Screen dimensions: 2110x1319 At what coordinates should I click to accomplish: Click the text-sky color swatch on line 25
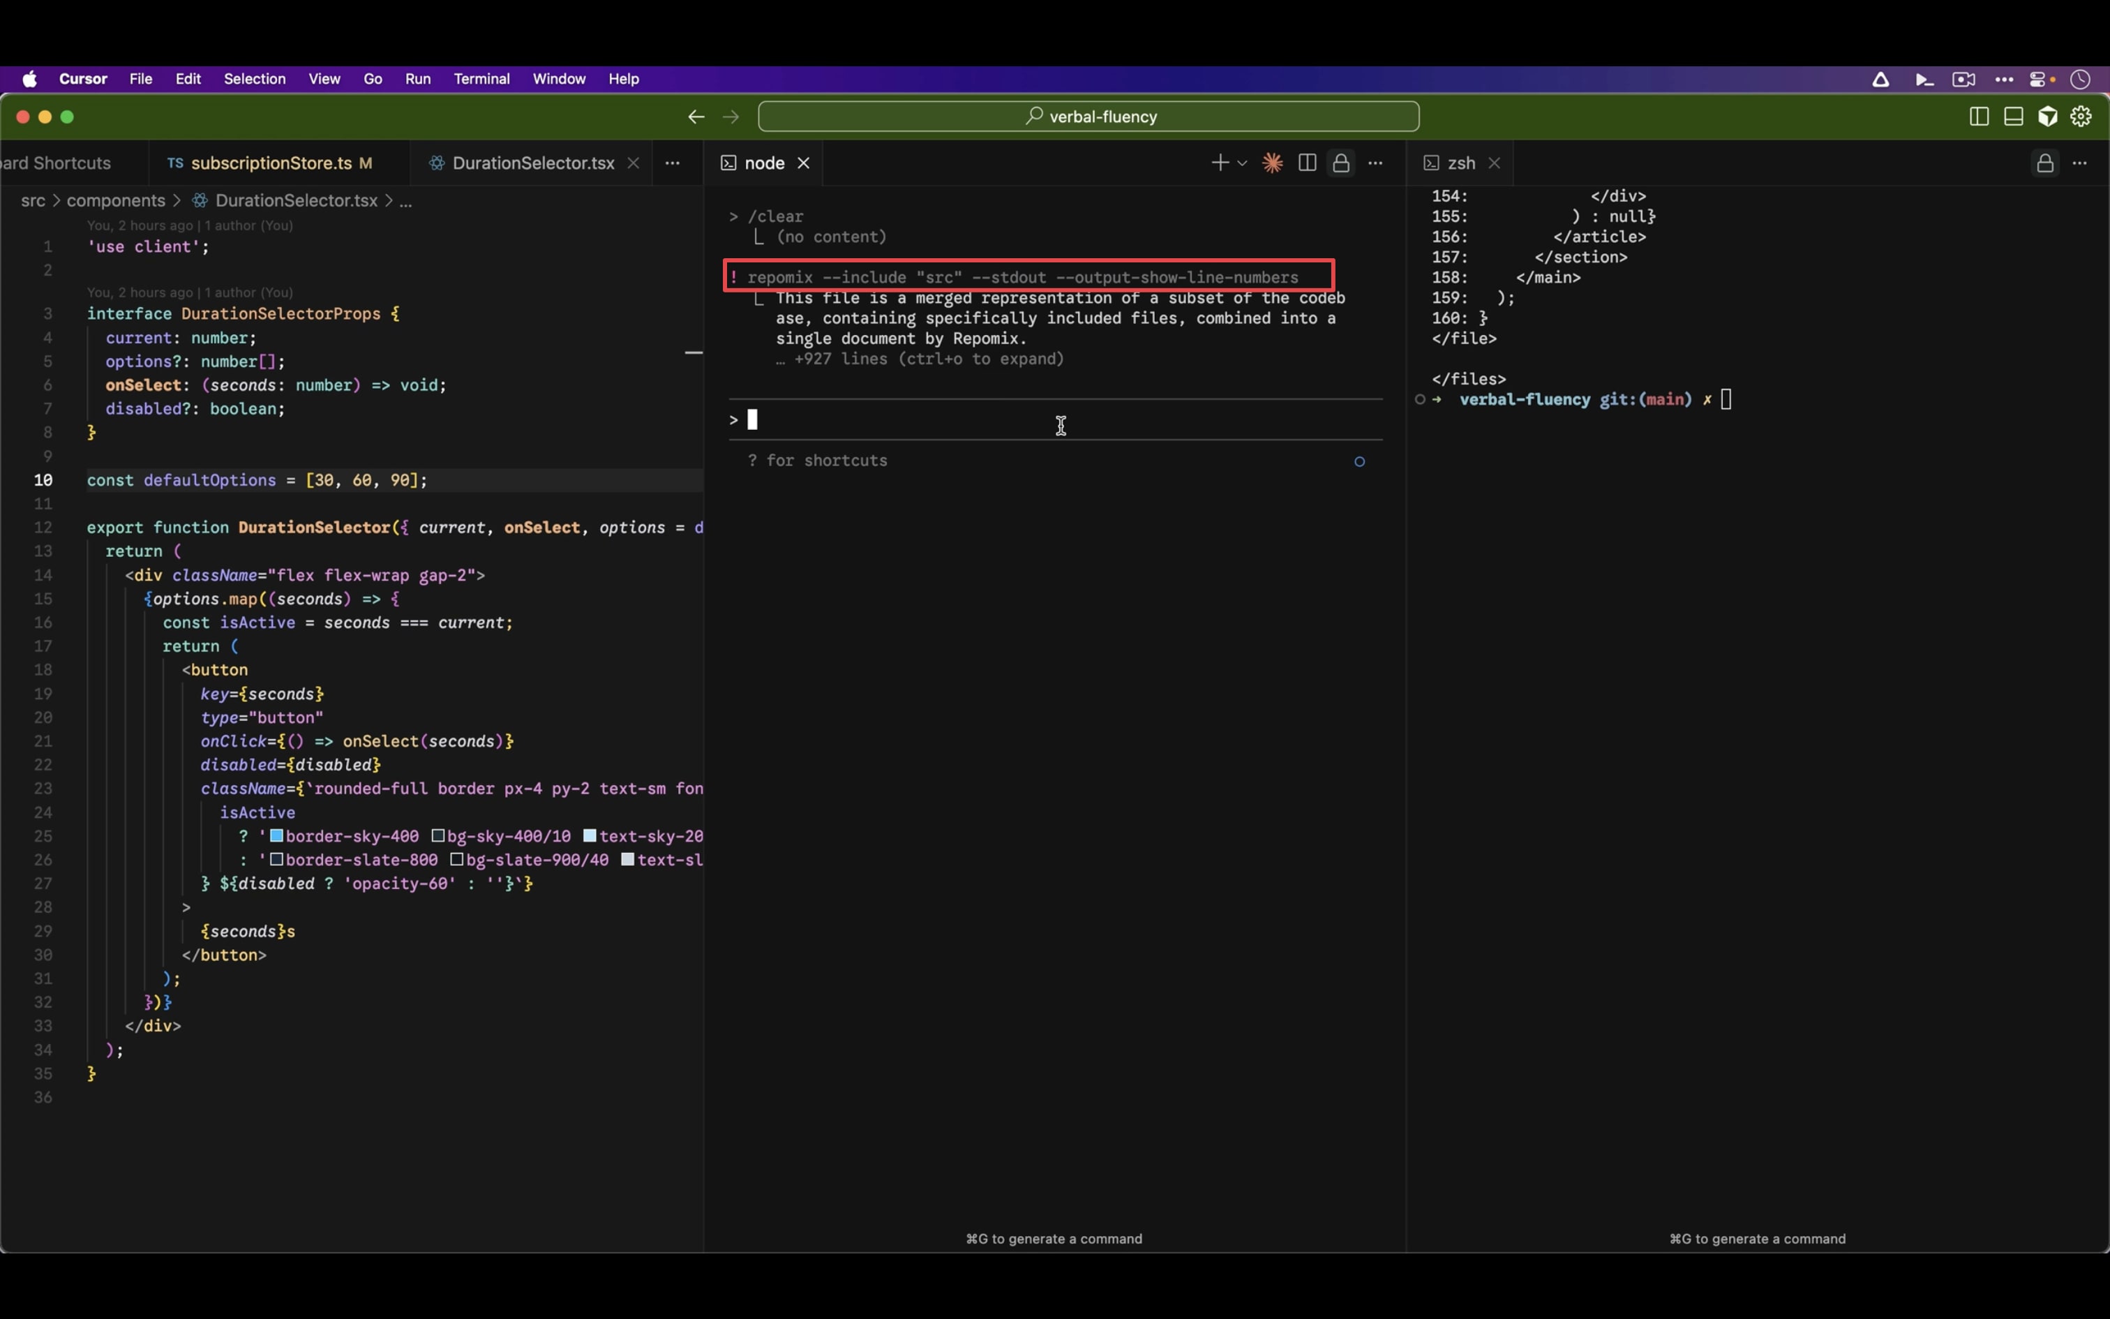(590, 836)
